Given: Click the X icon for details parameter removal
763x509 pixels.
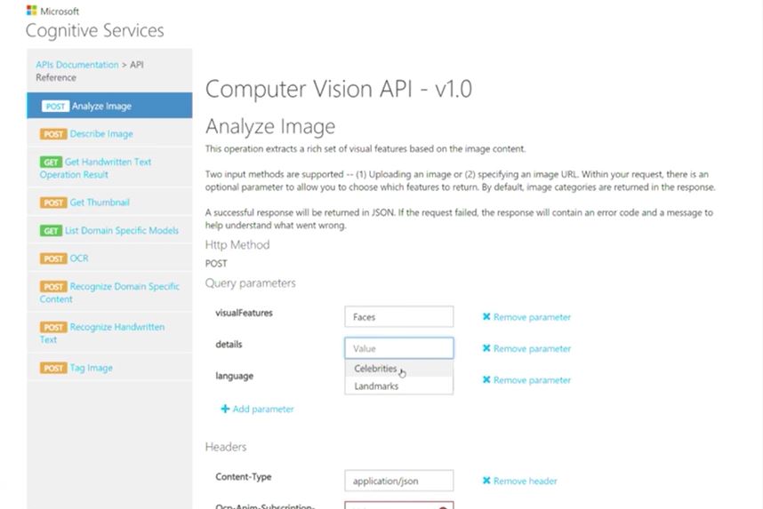Looking at the screenshot, I should click(486, 348).
